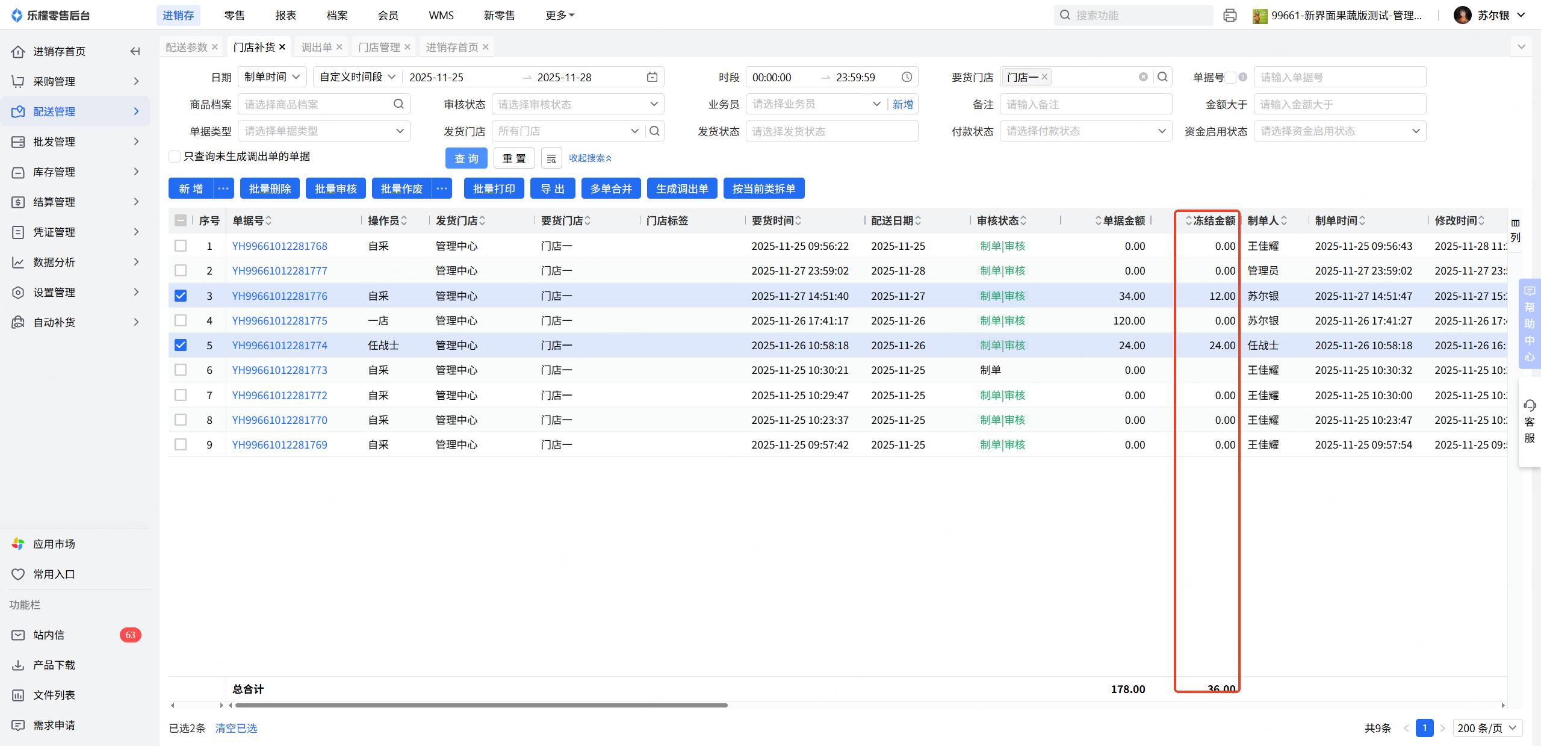Click the calendar icon in date range
This screenshot has width=1541, height=746.
[652, 77]
